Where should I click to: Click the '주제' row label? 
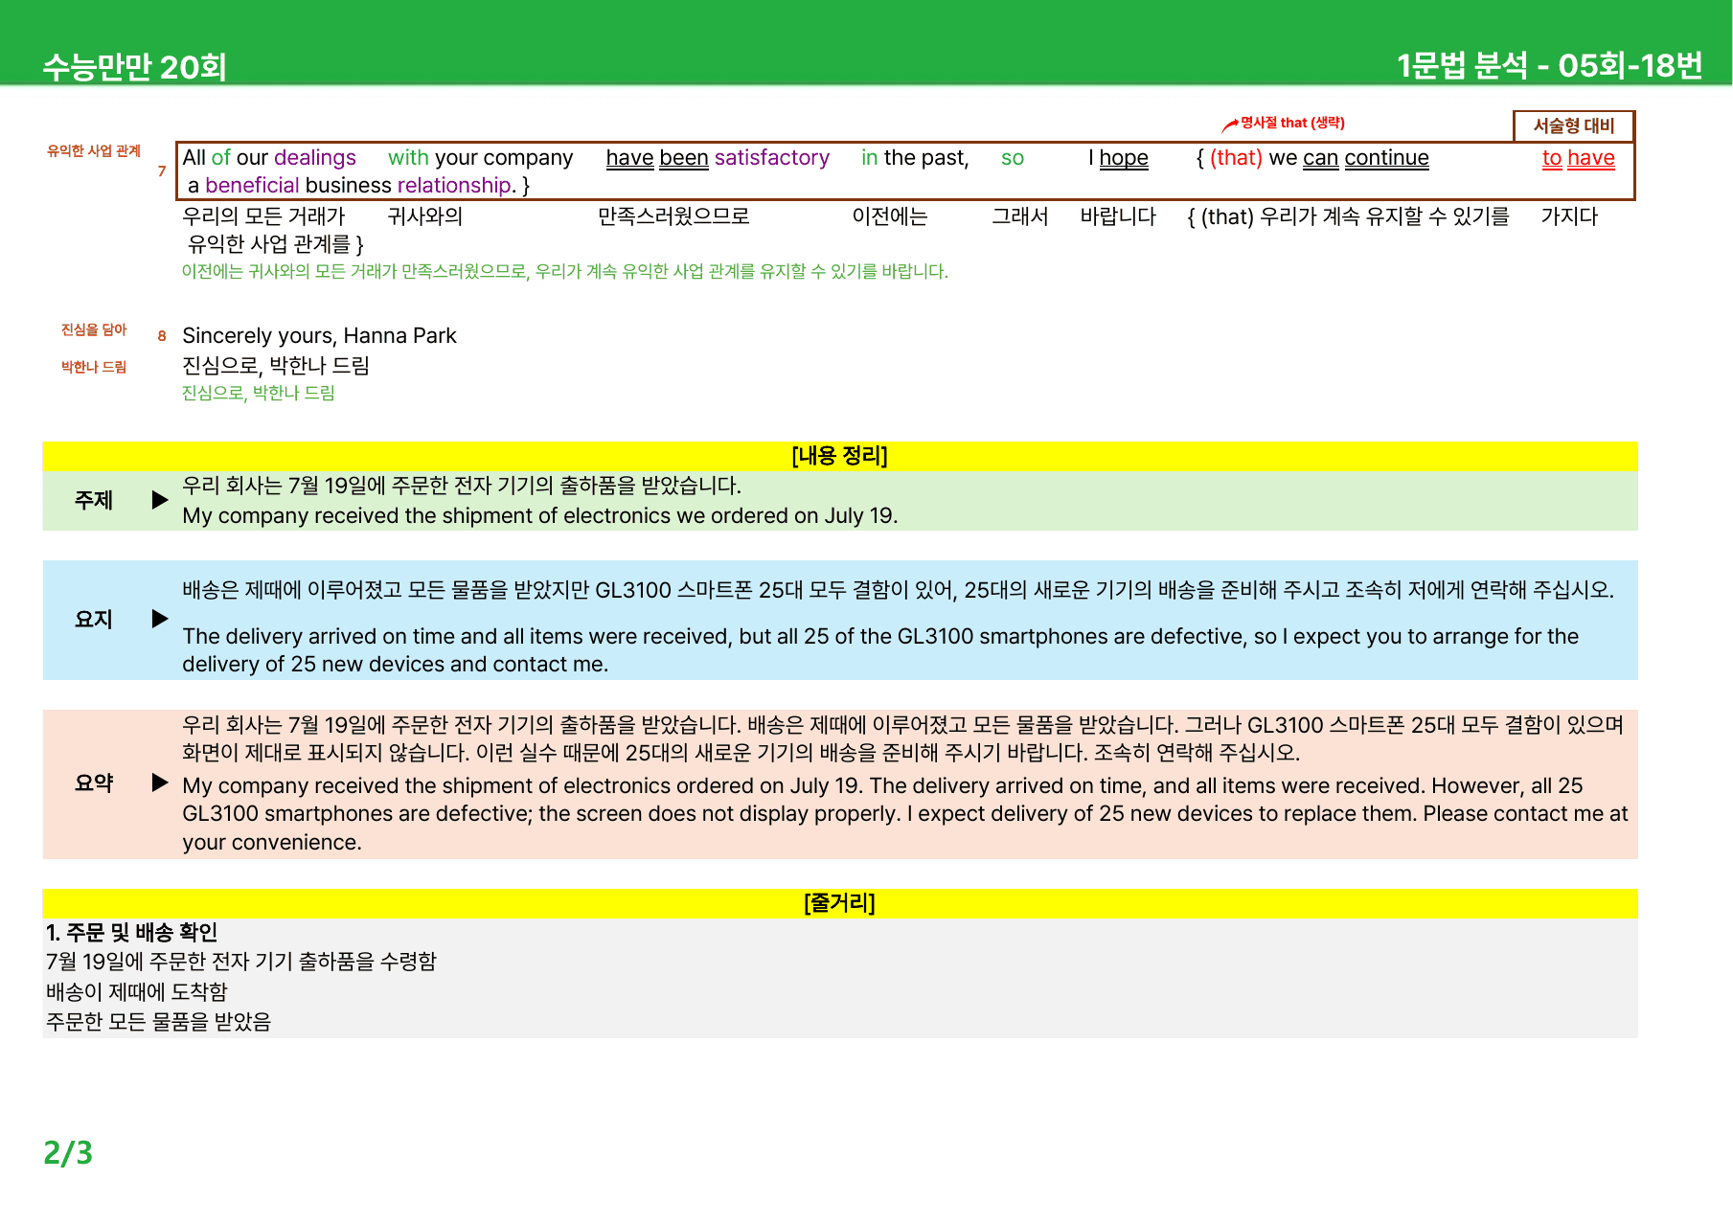(x=94, y=500)
